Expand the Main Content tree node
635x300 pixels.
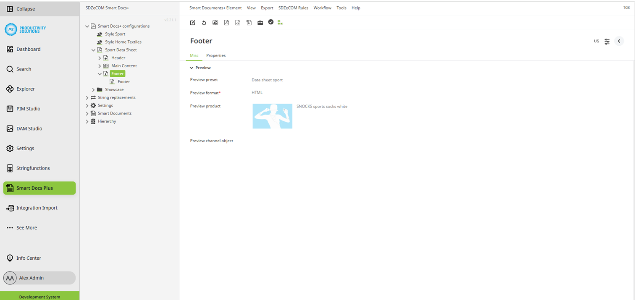click(x=100, y=66)
